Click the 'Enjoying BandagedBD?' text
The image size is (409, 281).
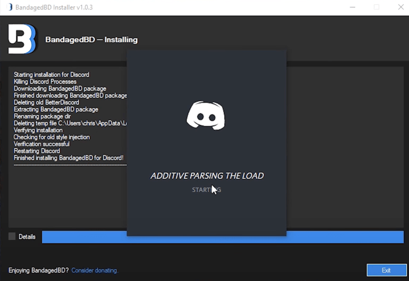(38, 270)
